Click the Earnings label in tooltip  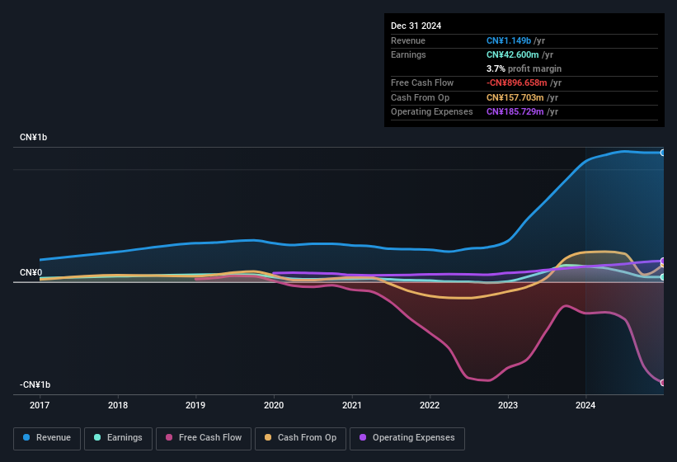coord(408,54)
